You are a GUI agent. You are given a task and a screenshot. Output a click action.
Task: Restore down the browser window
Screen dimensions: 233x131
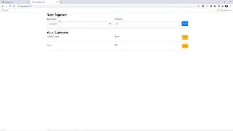click(x=225, y=2)
